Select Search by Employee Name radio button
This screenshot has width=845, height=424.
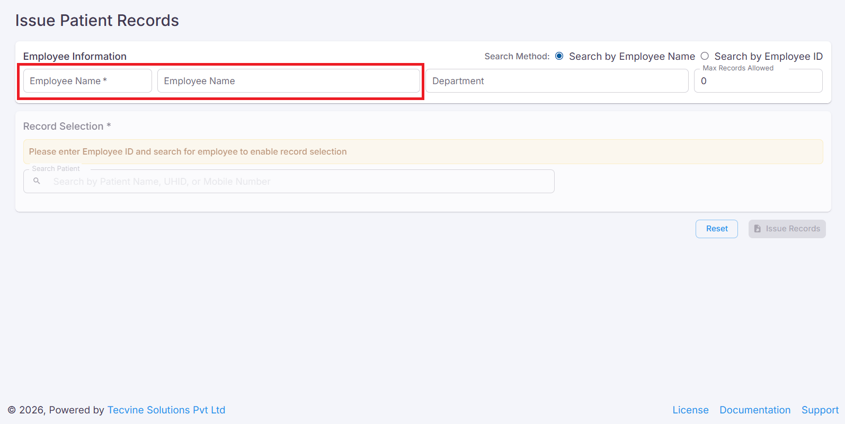click(x=559, y=56)
